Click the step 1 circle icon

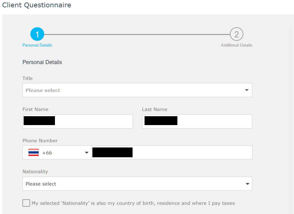[37, 34]
